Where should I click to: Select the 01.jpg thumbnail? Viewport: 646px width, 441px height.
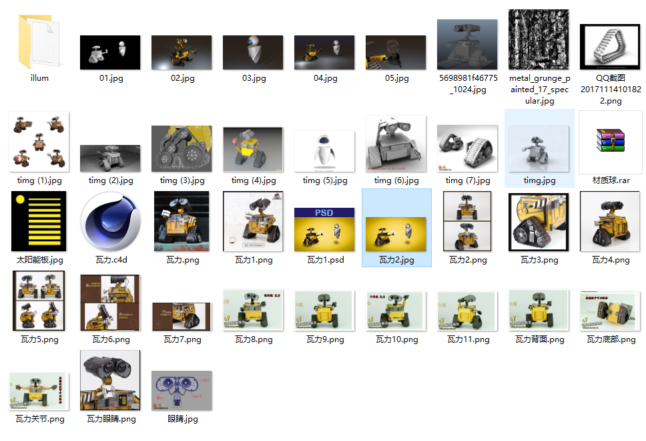(x=110, y=52)
